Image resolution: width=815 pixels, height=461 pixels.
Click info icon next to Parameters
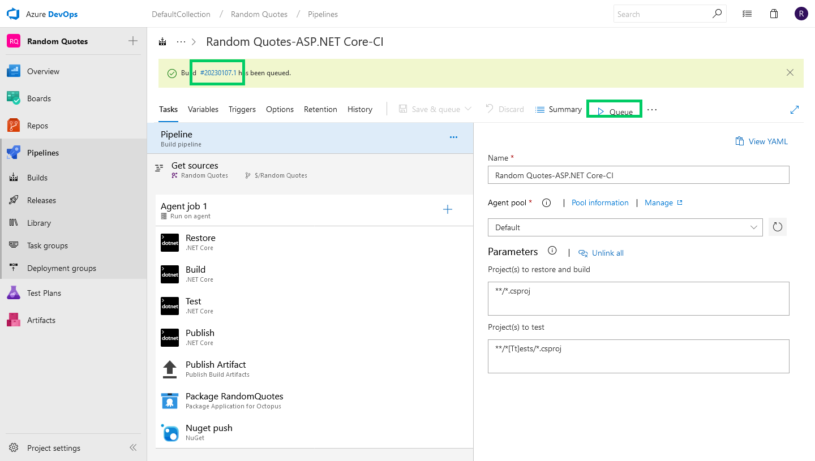tap(552, 251)
